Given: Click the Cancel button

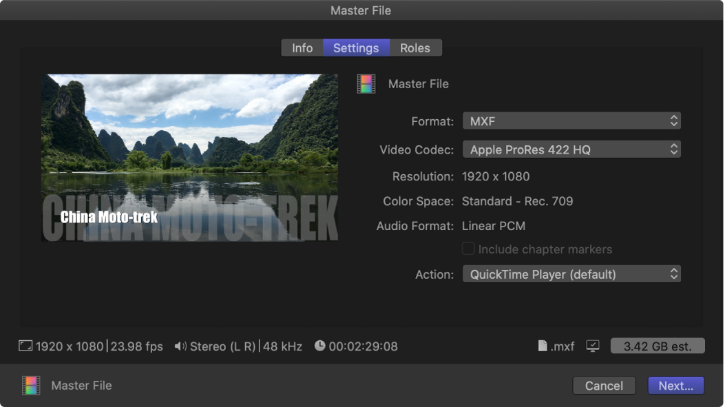Looking at the screenshot, I should (604, 386).
